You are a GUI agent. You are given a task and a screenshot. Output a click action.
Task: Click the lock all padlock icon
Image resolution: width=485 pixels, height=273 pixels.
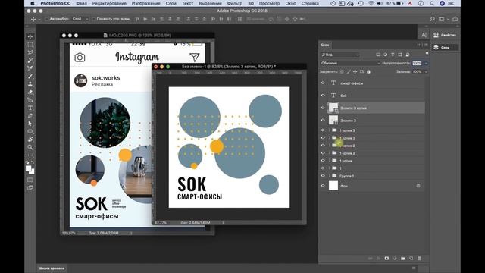368,71
